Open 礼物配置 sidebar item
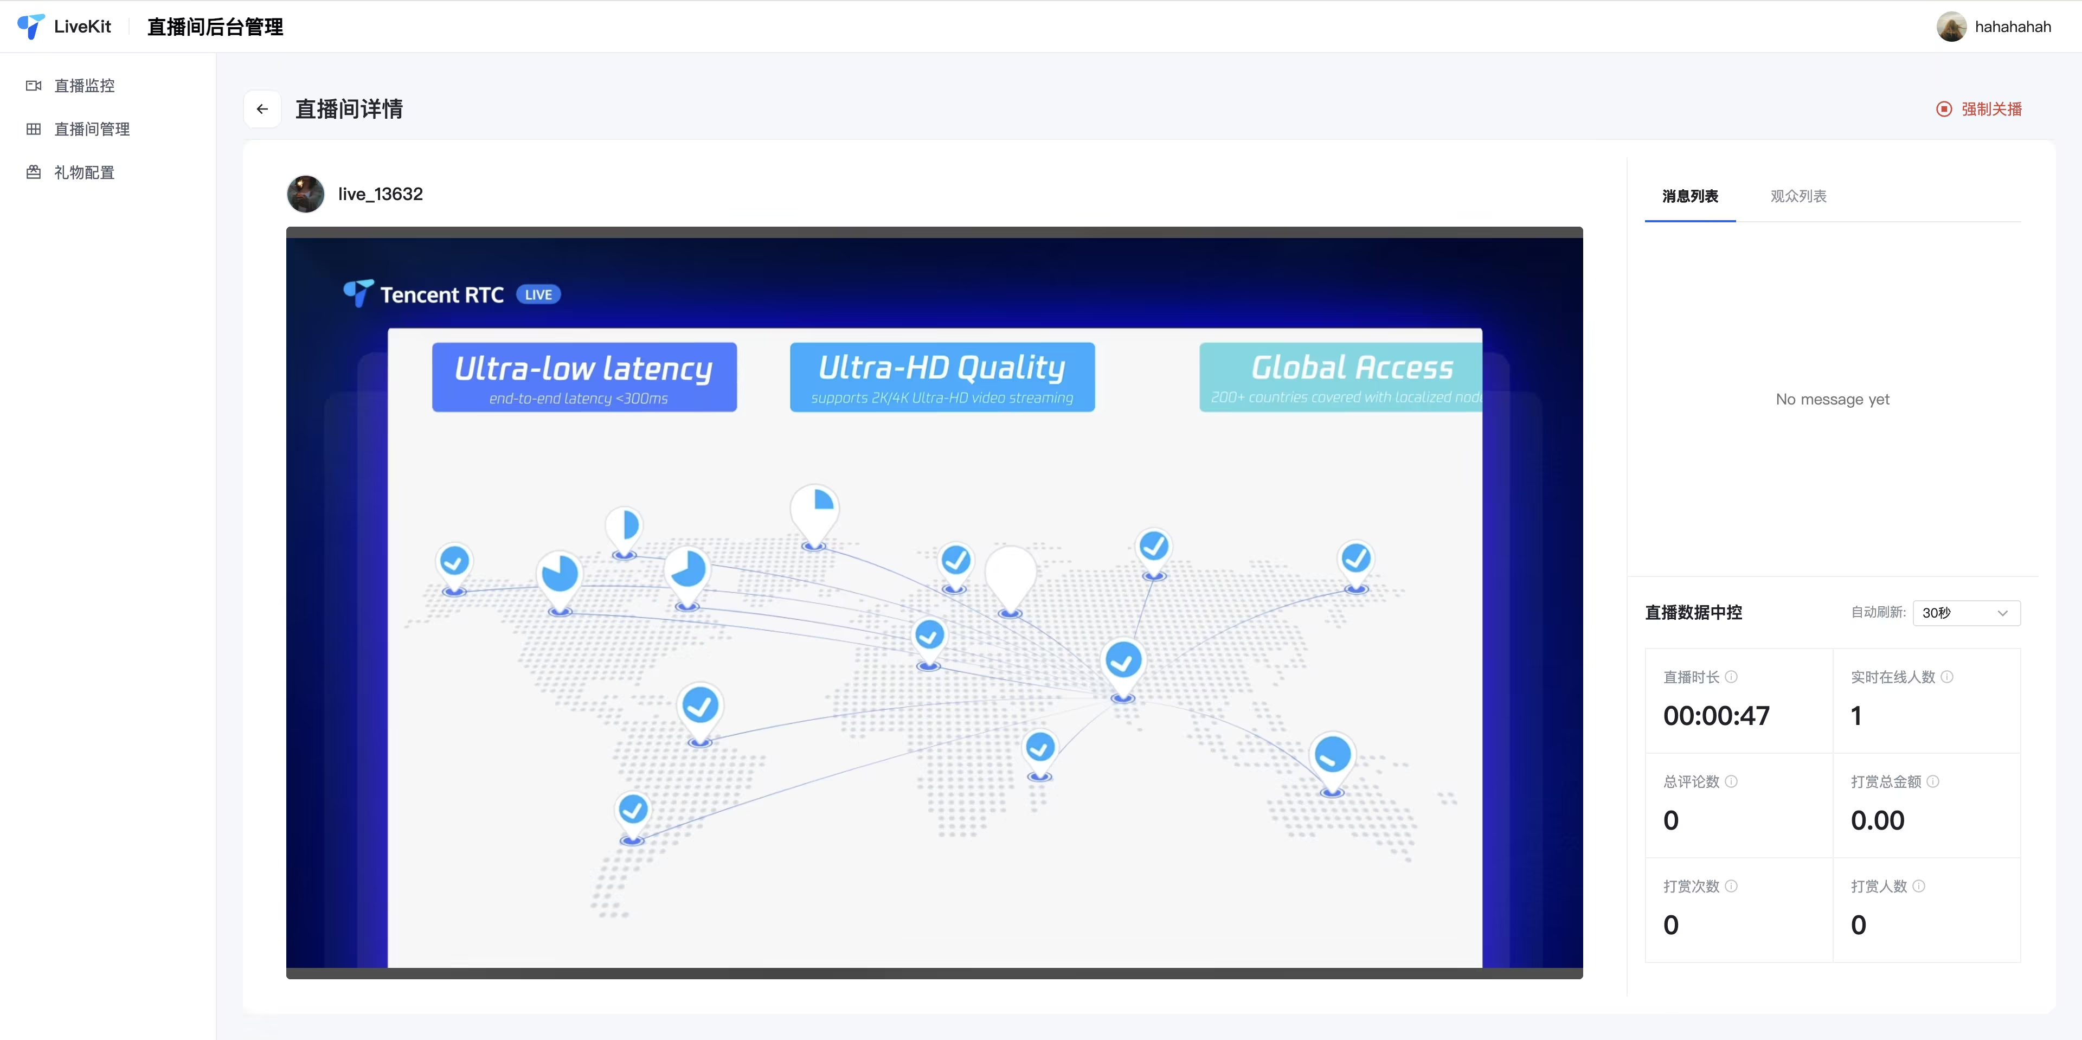Image resolution: width=2082 pixels, height=1040 pixels. pyautogui.click(x=84, y=173)
